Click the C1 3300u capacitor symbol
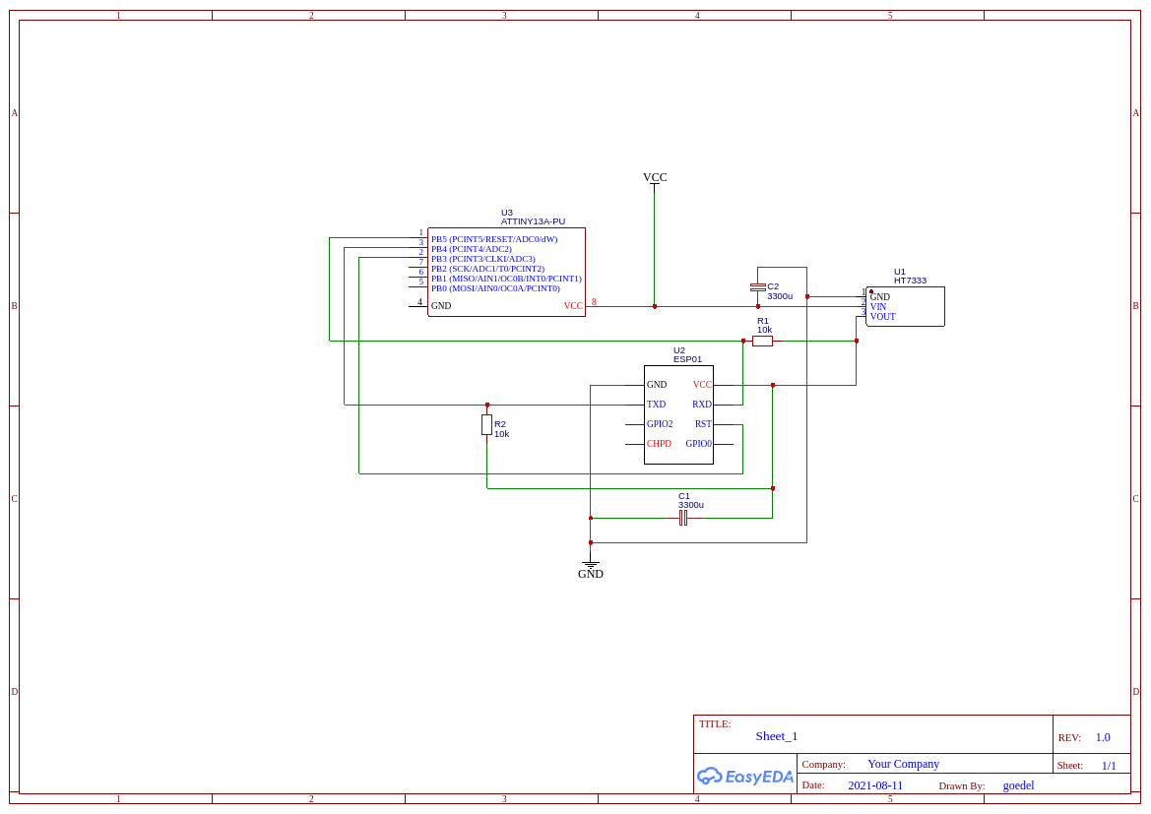1151x814 pixels. 683,518
